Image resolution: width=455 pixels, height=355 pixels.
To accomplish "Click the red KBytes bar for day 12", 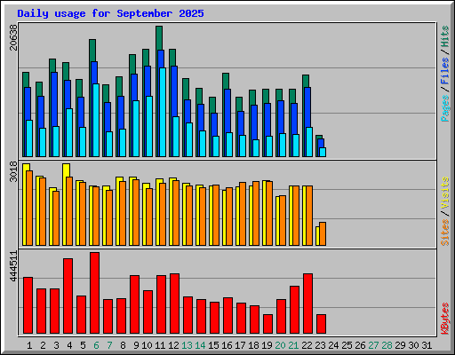I will (x=174, y=304).
